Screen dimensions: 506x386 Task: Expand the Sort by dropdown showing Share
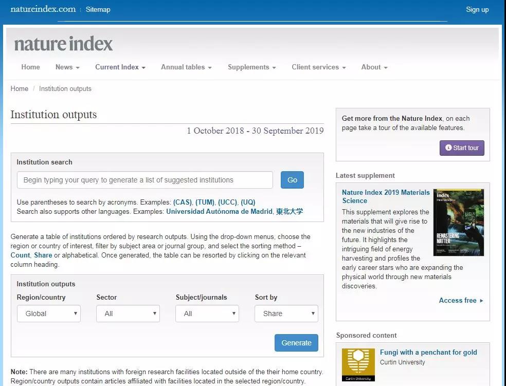(x=286, y=314)
